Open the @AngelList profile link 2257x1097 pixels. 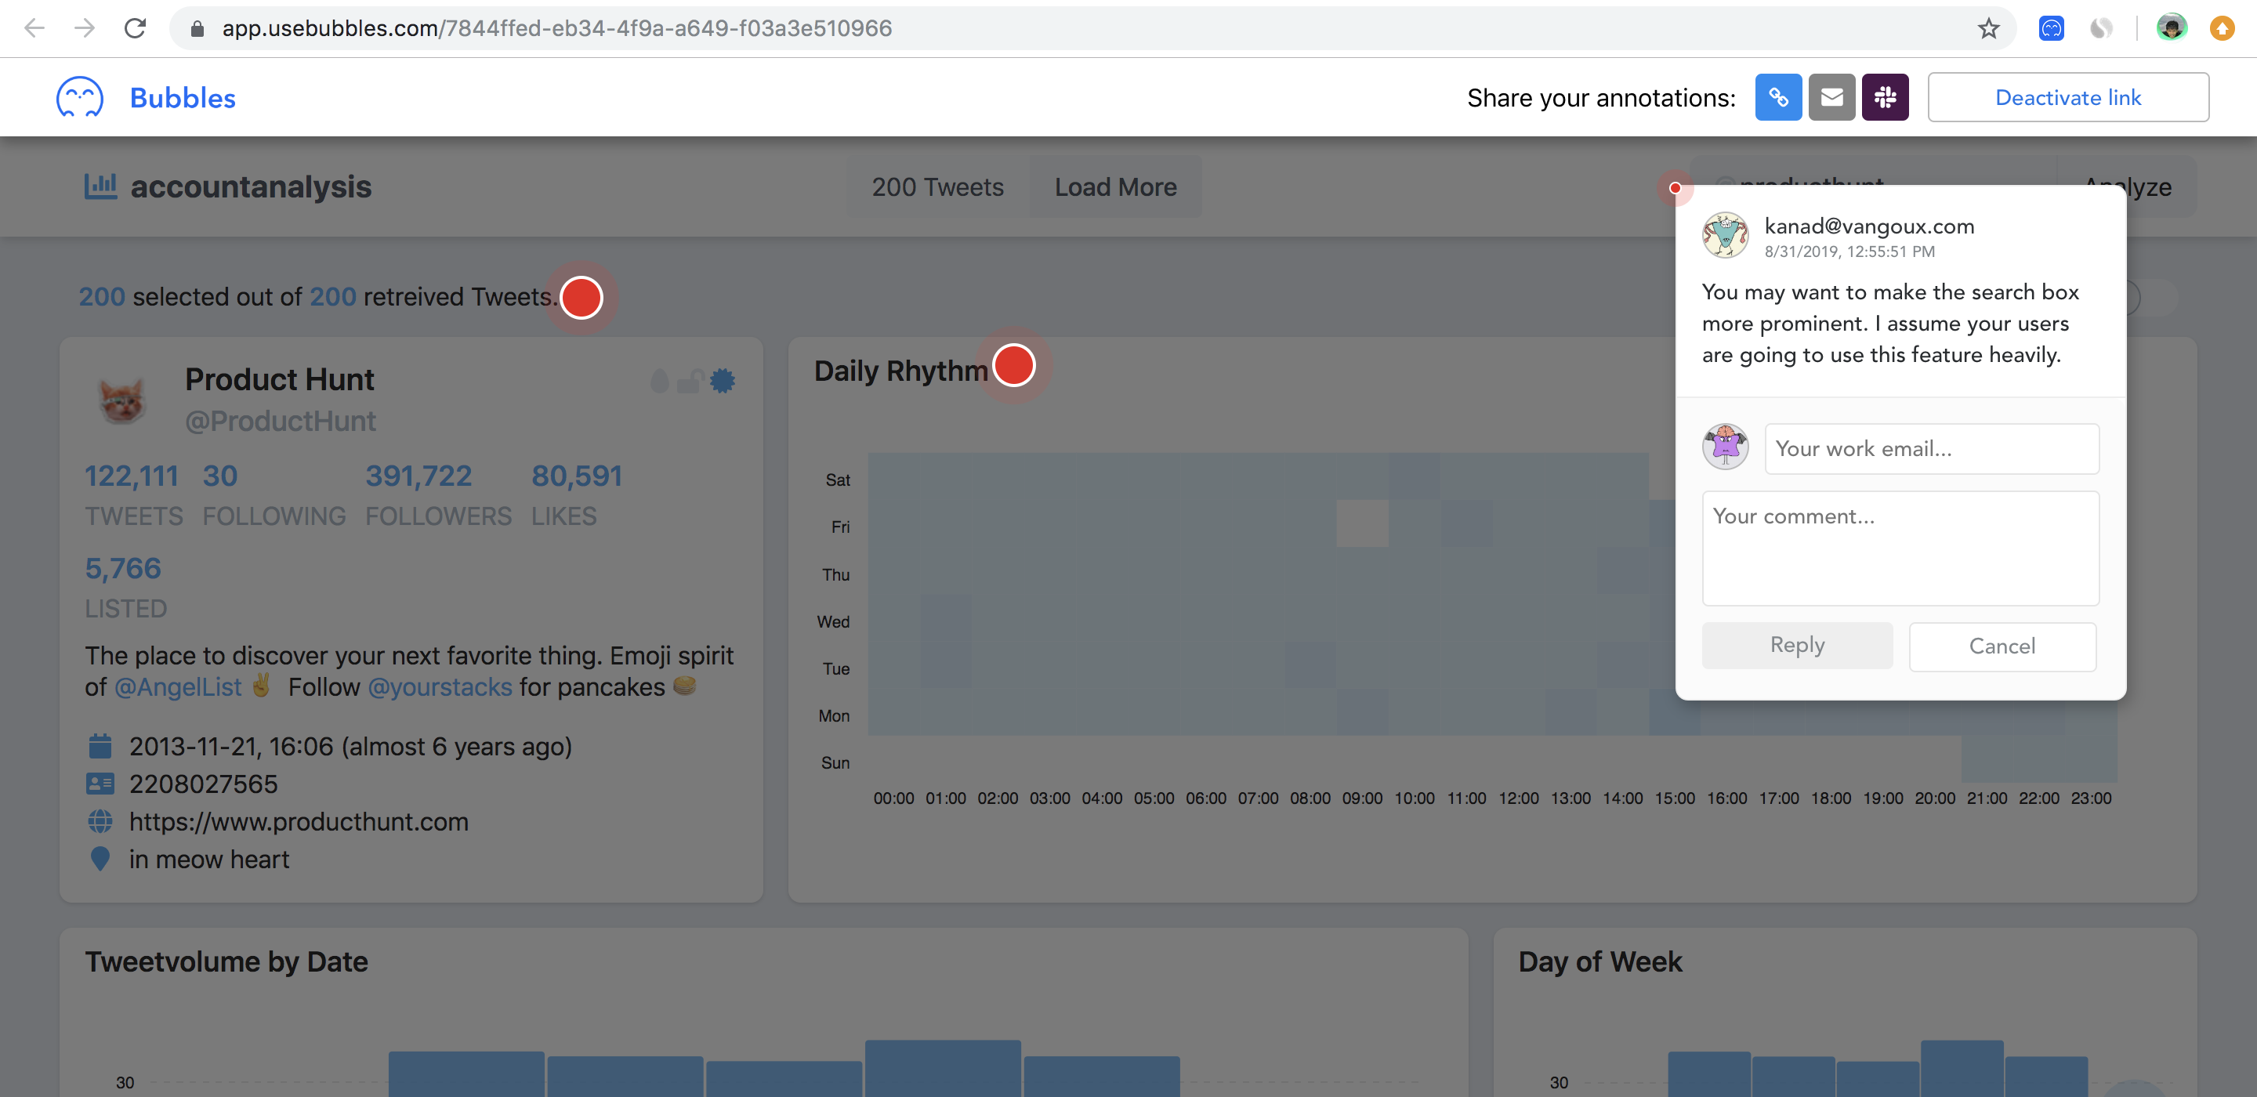click(x=178, y=687)
